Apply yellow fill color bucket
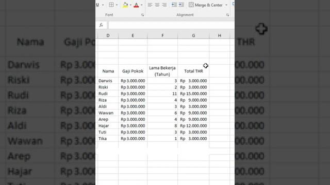Viewport: 330px width, 185px height. (x=125, y=5)
